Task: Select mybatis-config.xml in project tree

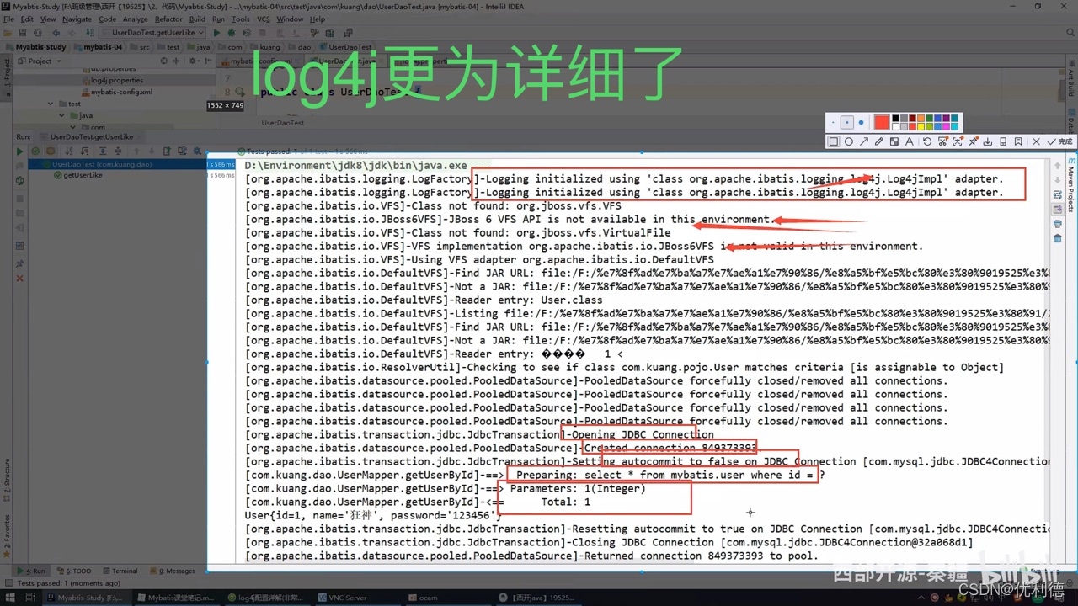Action: pyautogui.click(x=121, y=93)
